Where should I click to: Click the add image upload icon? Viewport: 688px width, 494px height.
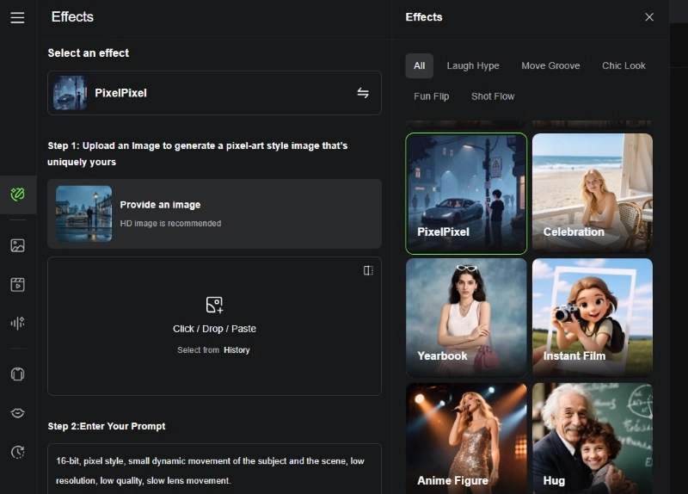214,305
